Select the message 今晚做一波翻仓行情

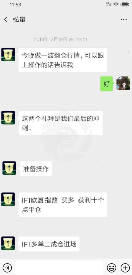pos(63,60)
